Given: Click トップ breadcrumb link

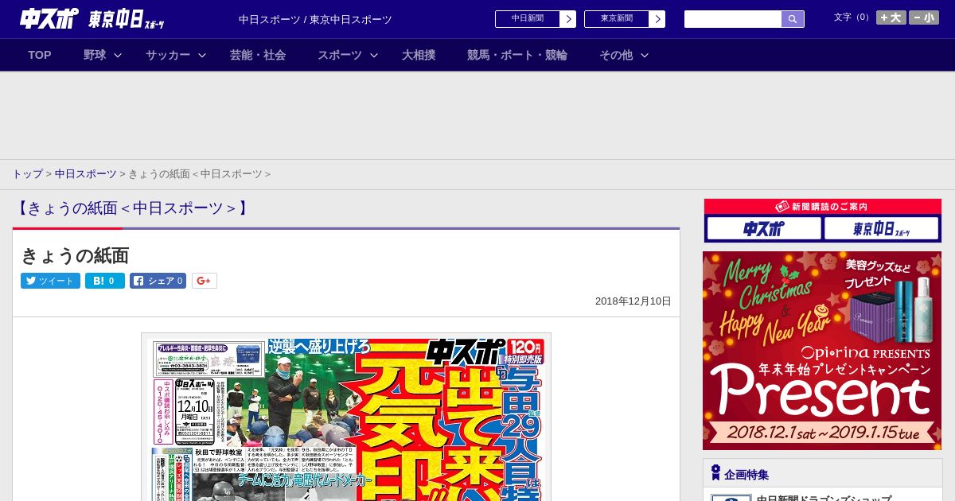Looking at the screenshot, I should (27, 174).
